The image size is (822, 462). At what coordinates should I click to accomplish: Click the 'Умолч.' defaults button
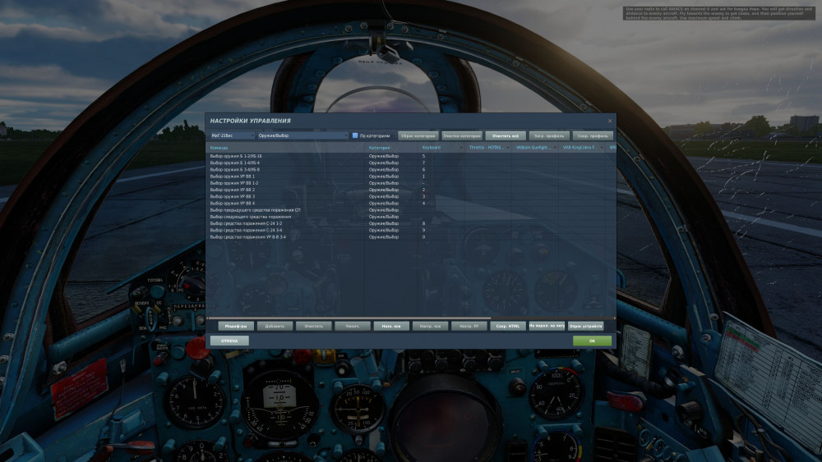(353, 326)
